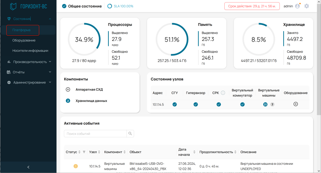
Task: Focus the Поиск событий search field
Action: (95, 133)
